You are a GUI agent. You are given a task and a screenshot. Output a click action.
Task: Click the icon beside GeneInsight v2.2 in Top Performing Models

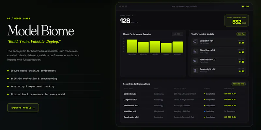point(195,70)
